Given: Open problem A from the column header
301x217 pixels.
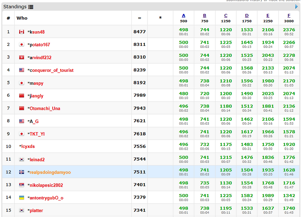Looking at the screenshot, I should pyautogui.click(x=184, y=15).
